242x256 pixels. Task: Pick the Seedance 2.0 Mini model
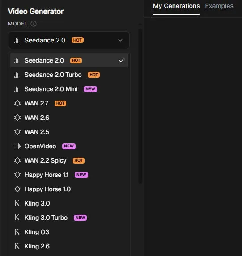69,89
